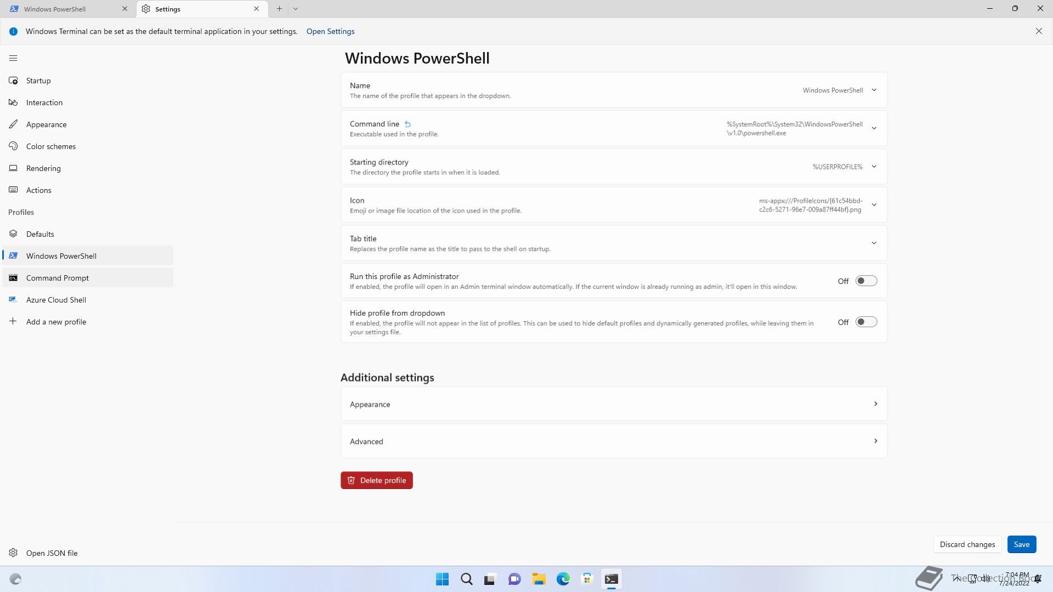Close the Windows PowerShell tab

coord(124,9)
